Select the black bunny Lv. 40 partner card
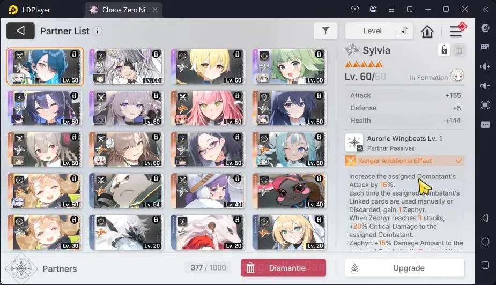Image resolution: width=496 pixels, height=285 pixels. click(x=290, y=191)
